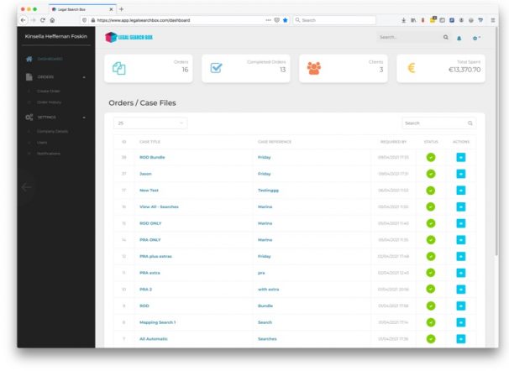Open page actions three-dots in address bar
Image resolution: width=509 pixels, height=371 pixels.
[268, 20]
